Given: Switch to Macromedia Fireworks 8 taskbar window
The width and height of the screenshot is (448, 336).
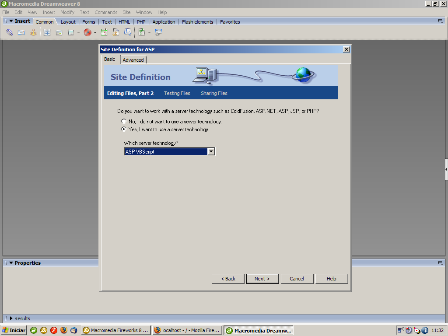Looking at the screenshot, I should (115, 330).
